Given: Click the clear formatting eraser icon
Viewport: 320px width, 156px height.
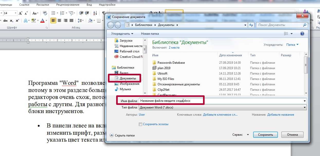Looking at the screenshot, I should pos(45,13).
